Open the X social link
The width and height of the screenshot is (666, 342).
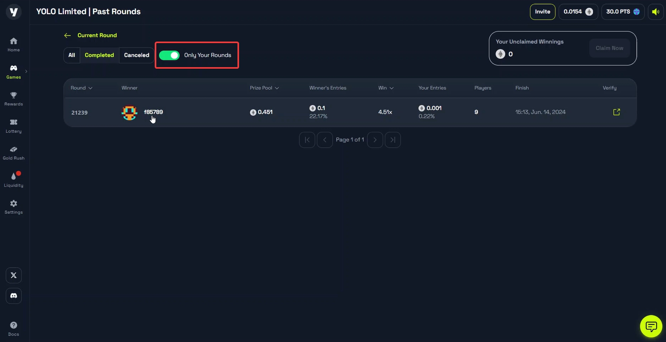click(x=14, y=275)
